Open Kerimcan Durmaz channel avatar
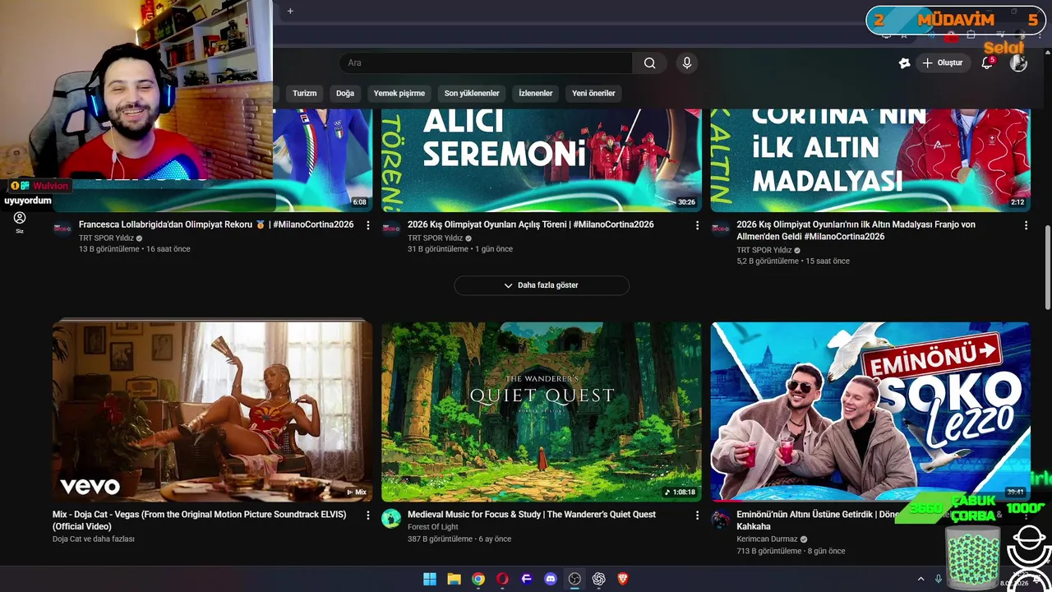This screenshot has height=592, width=1052. (720, 518)
